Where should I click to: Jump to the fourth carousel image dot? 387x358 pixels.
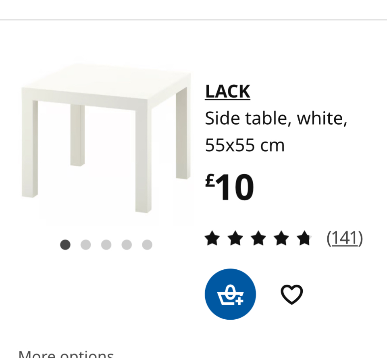coord(127,245)
